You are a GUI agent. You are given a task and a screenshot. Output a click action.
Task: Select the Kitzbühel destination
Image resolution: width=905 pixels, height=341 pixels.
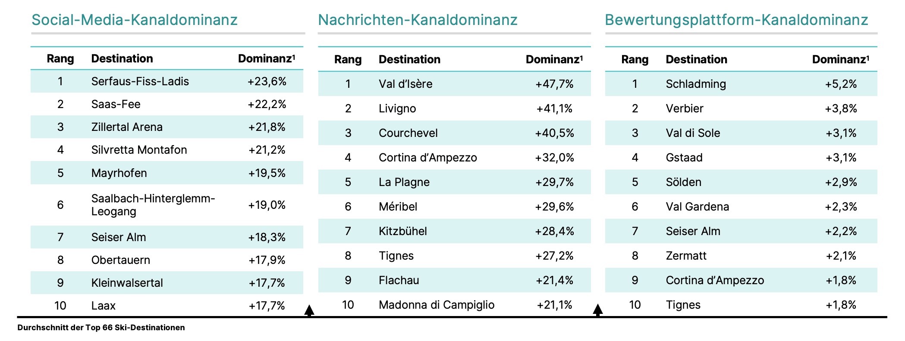[402, 231]
